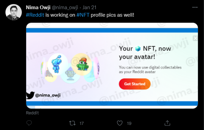This screenshot has height=130, width=204.
Task: Click the retweet count 17
Action: click(82, 123)
